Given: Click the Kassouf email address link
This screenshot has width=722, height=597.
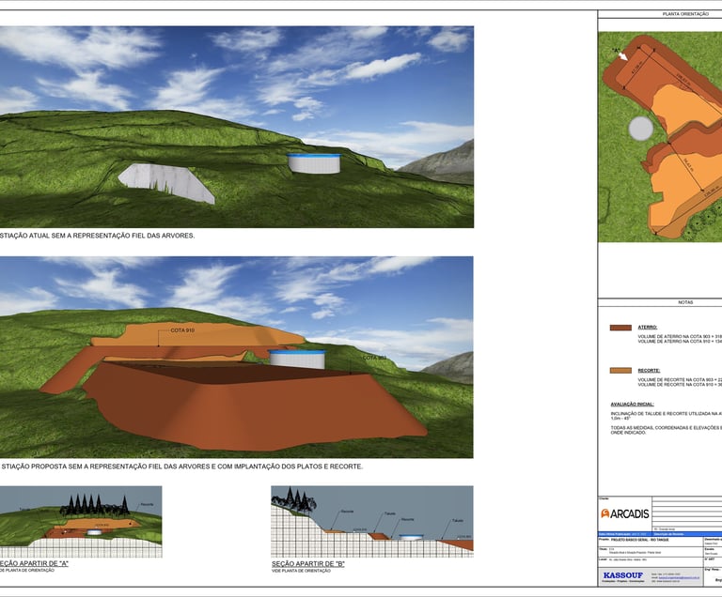Looking at the screenshot, I should pos(678,577).
